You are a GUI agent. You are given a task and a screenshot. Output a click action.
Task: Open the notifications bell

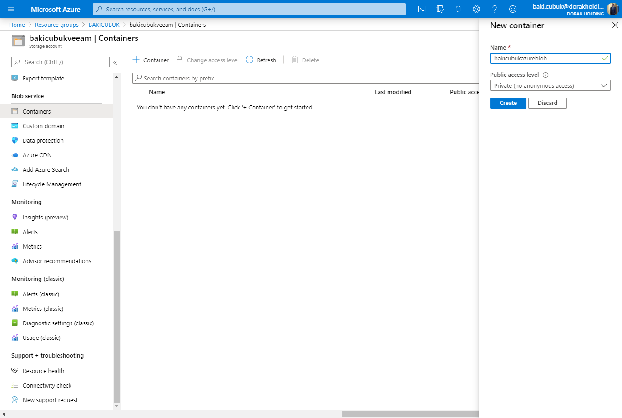pos(458,9)
